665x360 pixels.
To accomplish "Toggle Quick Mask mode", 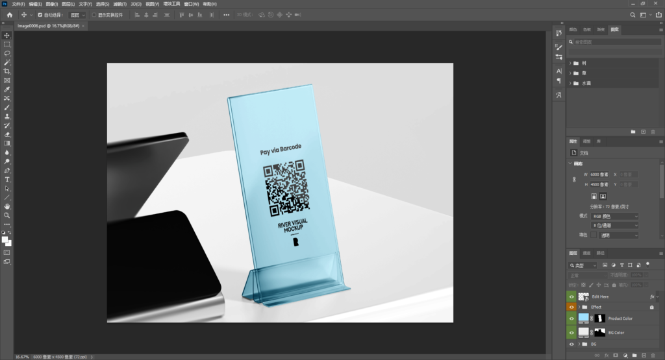I will point(6,252).
